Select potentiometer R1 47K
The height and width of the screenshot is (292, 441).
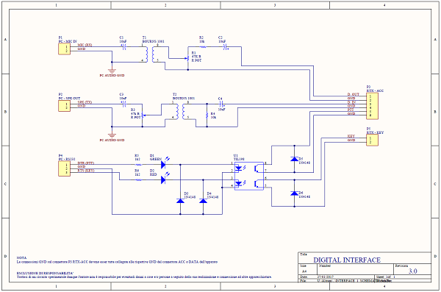(188, 58)
